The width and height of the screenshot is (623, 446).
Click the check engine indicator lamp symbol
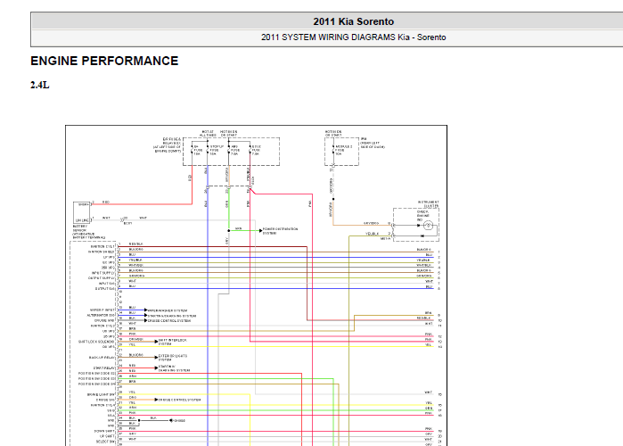click(428, 226)
